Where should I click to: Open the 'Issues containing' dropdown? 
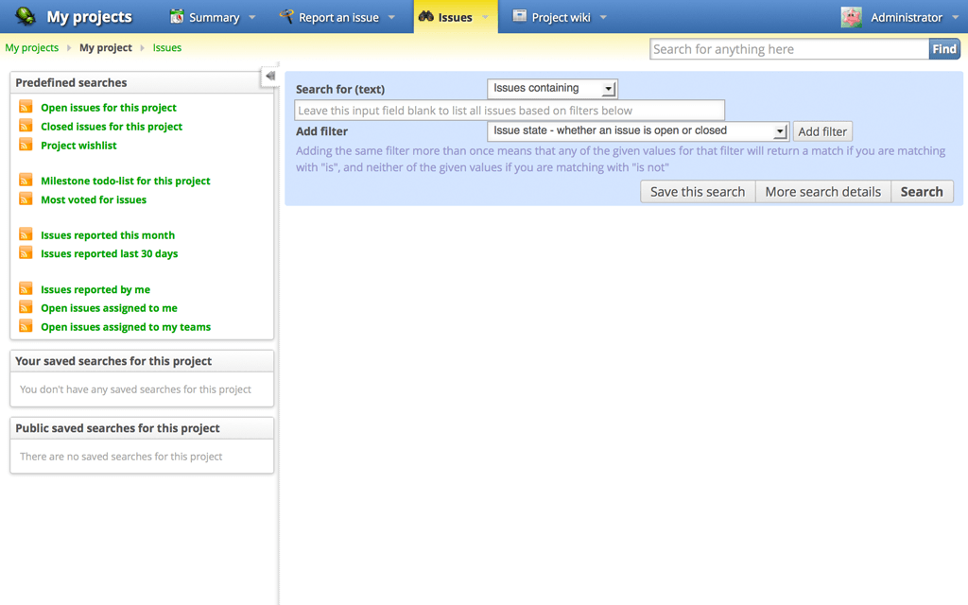(x=552, y=89)
